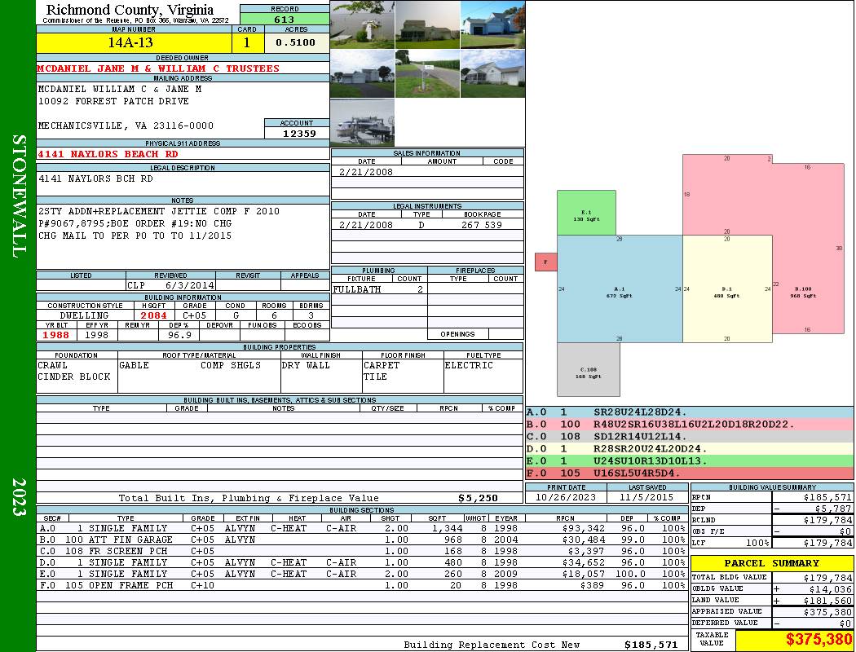Select the green E.1 130 SqFt sketch section
Viewport: 856px width, 652px height.
586,213
